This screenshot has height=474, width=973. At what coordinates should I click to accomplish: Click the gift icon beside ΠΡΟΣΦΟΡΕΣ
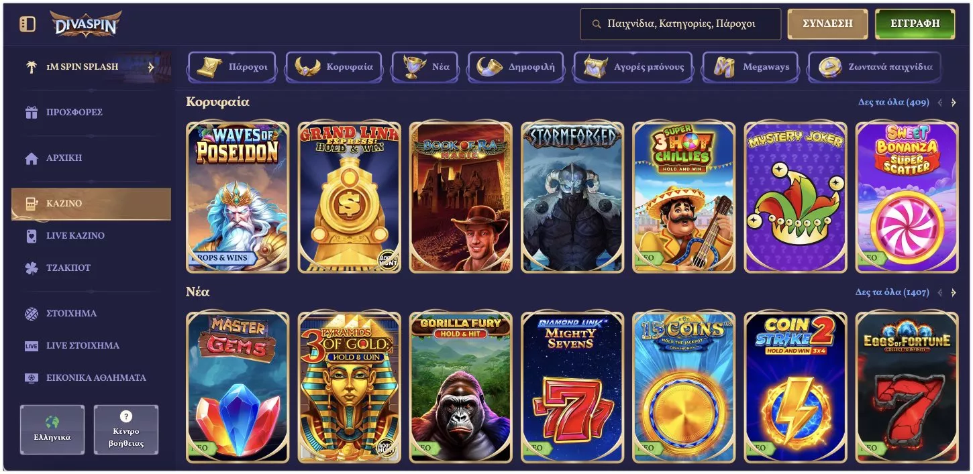[x=32, y=113]
